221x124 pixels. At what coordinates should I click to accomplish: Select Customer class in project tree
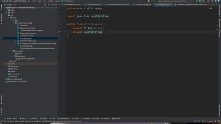point(23,25)
